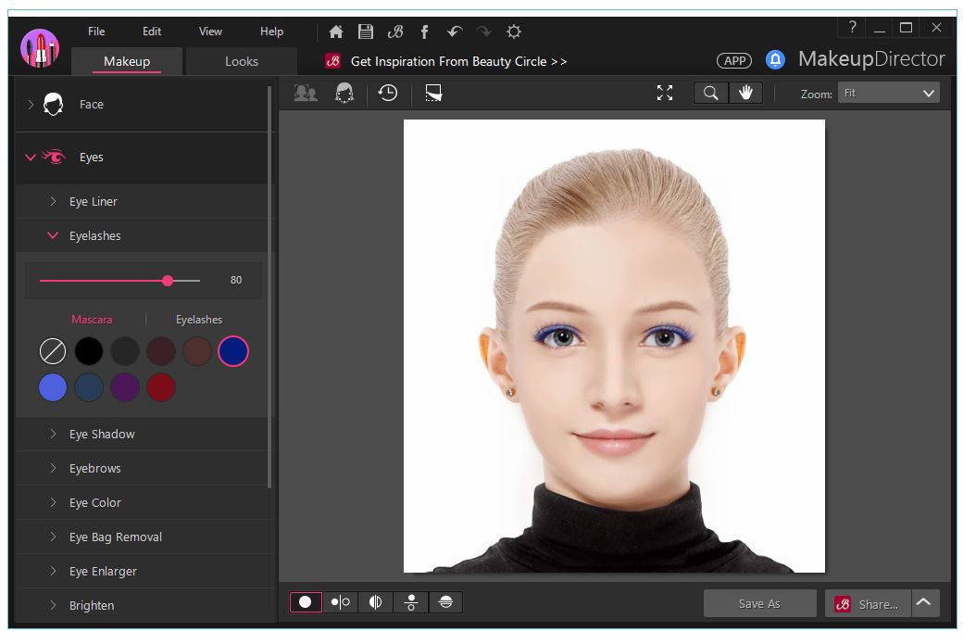This screenshot has height=644, width=976.
Task: Open the Zoom Fit dropdown
Action: (888, 93)
